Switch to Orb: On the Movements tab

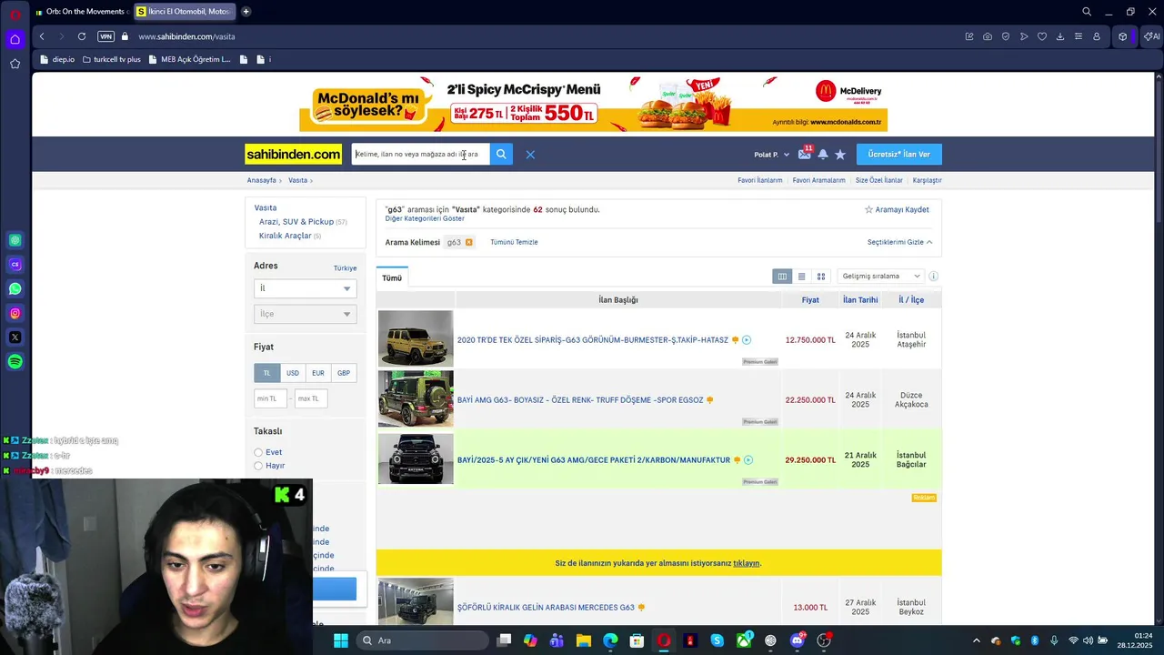tap(81, 12)
